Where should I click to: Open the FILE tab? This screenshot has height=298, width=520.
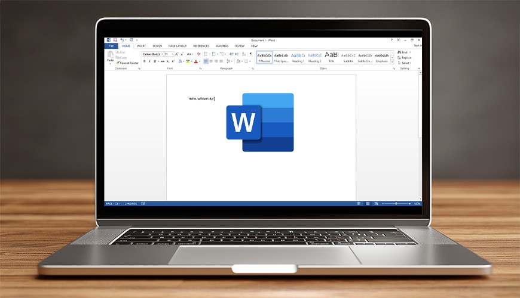point(111,46)
